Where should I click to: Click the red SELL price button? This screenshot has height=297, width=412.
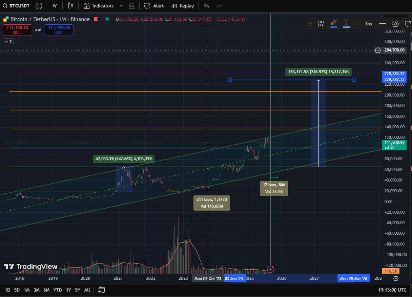tap(17, 30)
